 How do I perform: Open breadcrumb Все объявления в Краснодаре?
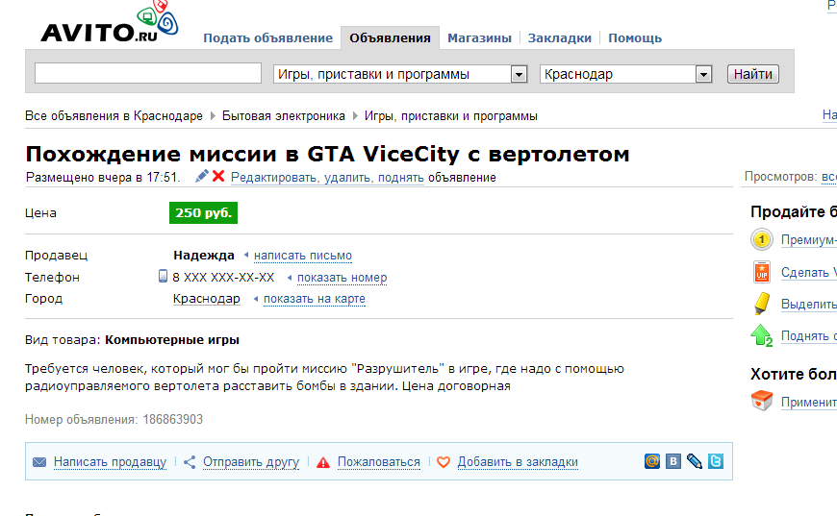[x=114, y=116]
